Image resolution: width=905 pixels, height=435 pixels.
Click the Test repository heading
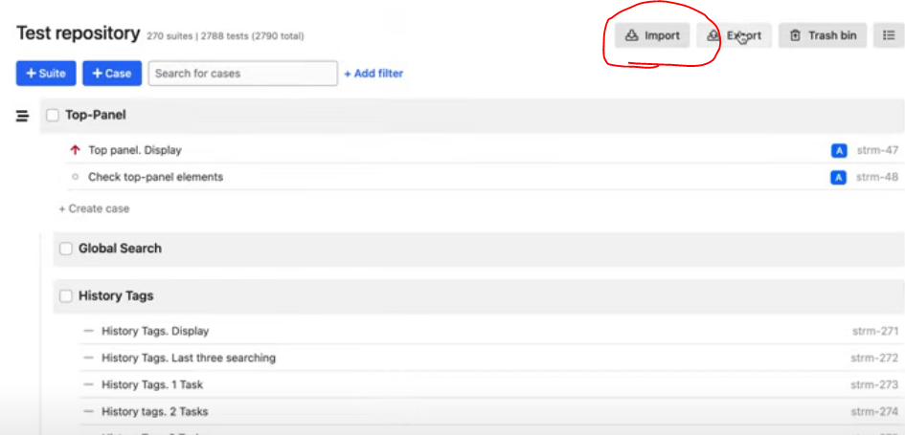pos(78,33)
